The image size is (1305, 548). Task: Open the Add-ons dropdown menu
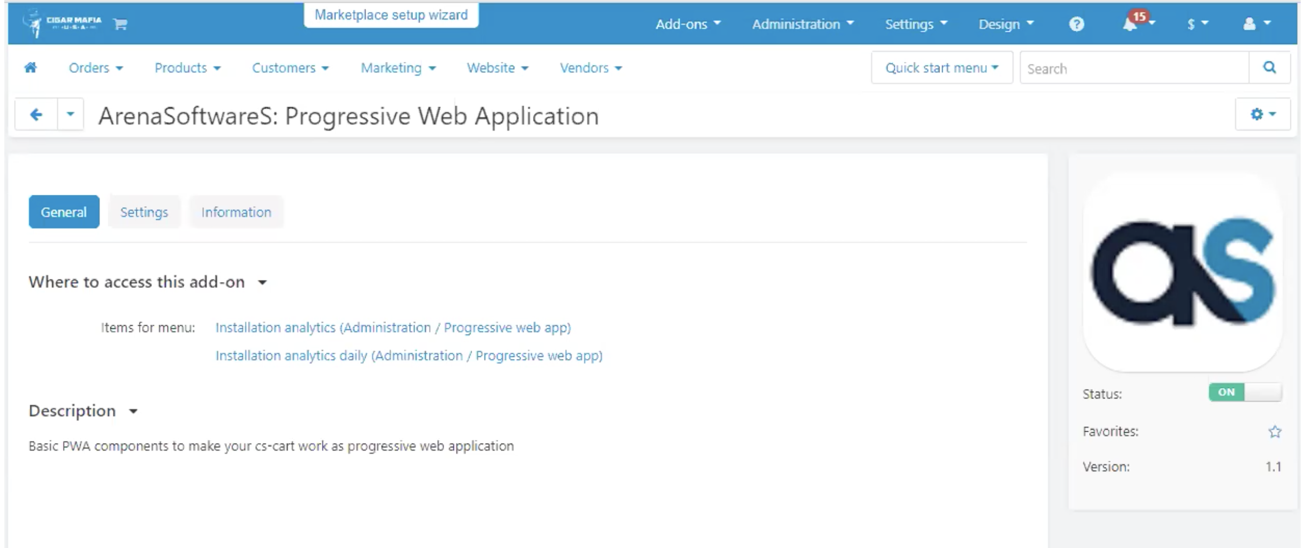point(687,24)
